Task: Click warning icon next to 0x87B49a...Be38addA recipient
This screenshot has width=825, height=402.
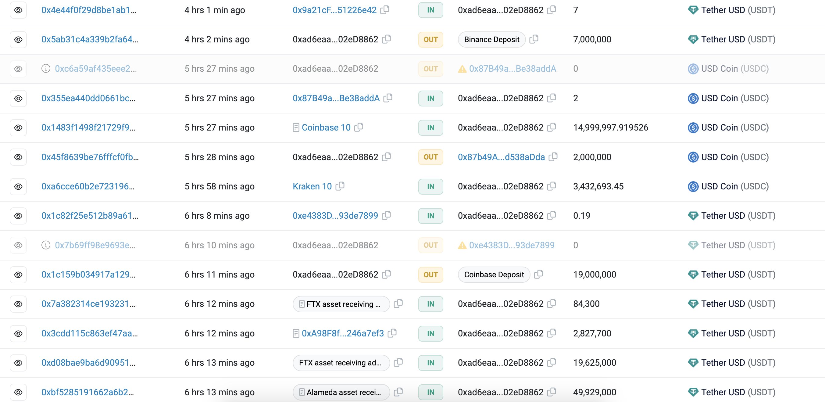Action: [x=462, y=69]
